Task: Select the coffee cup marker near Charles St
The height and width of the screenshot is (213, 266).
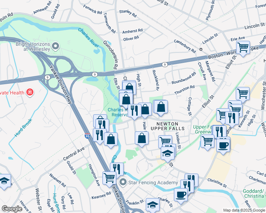Action: coord(181,195)
